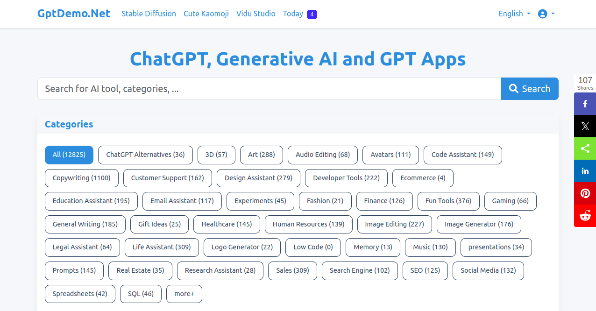
Task: Show the Fashion (21) category
Action: [x=325, y=201]
